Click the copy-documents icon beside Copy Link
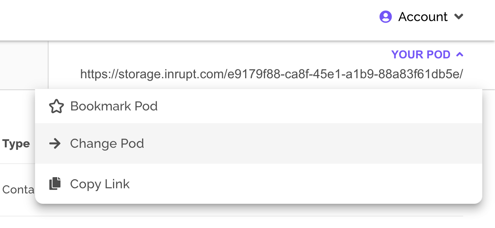The image size is (495, 228). pyautogui.click(x=55, y=184)
